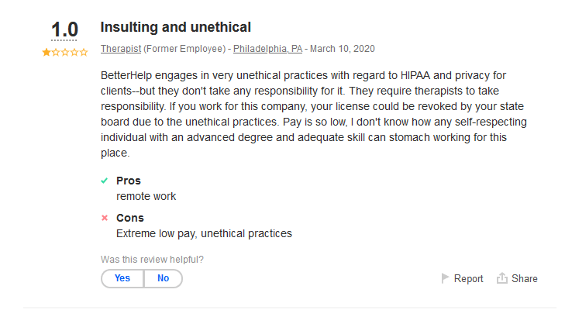
Task: Click the Share upload icon
Action: (501, 278)
